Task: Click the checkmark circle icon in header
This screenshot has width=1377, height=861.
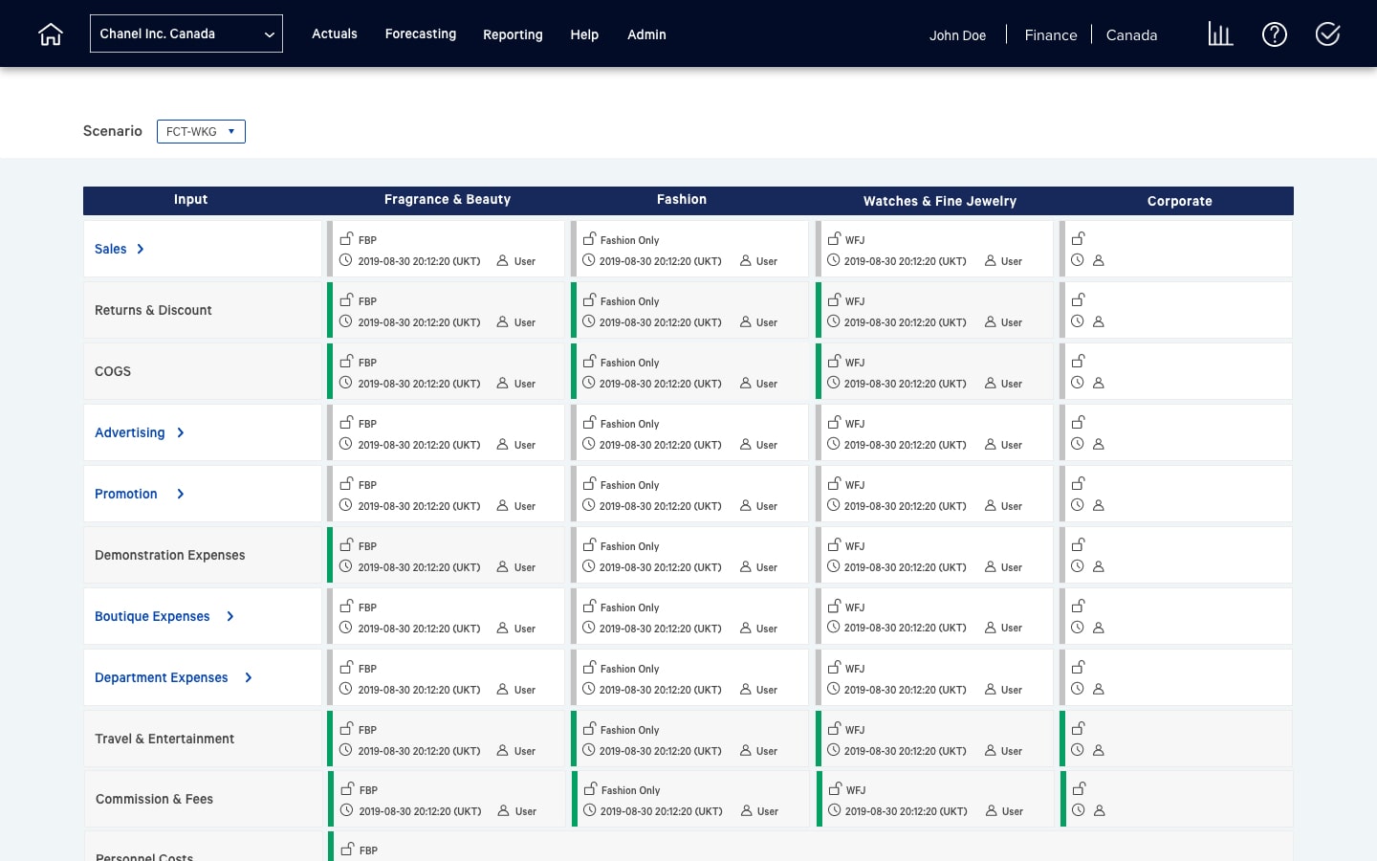Action: (1327, 34)
